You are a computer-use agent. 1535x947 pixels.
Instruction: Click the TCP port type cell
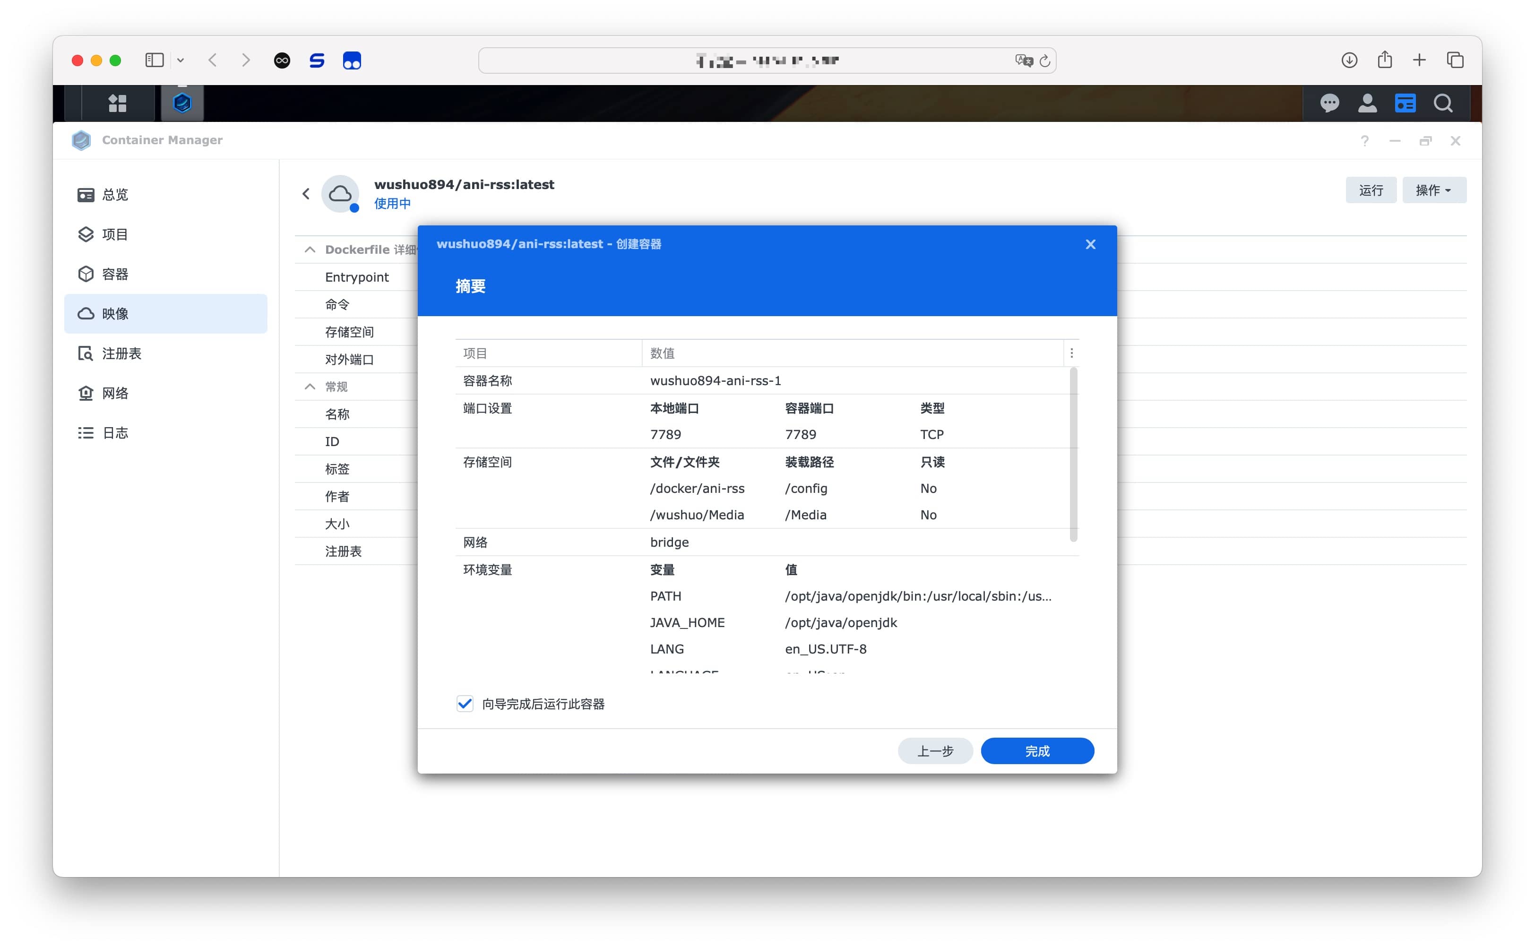click(931, 435)
